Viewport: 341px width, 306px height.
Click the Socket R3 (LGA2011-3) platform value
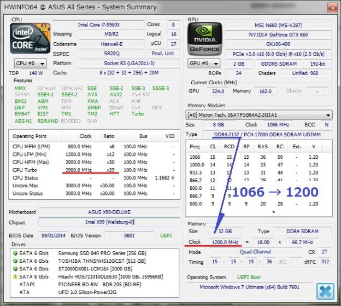click(129, 63)
